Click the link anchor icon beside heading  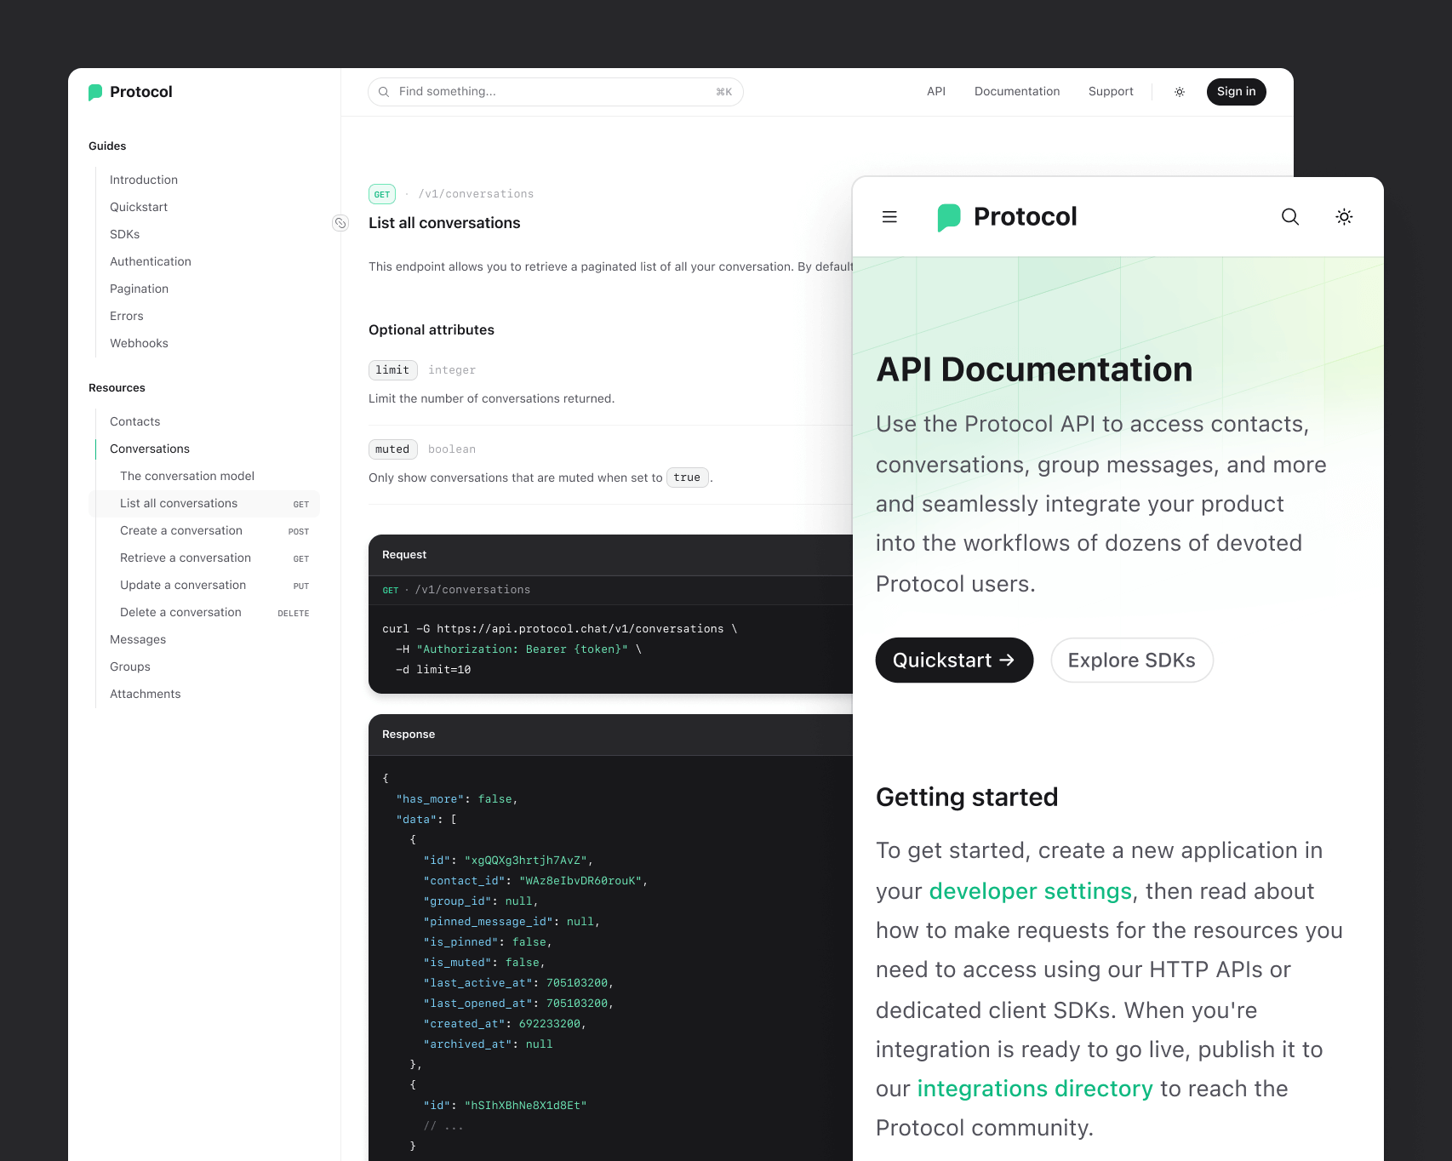pos(340,223)
